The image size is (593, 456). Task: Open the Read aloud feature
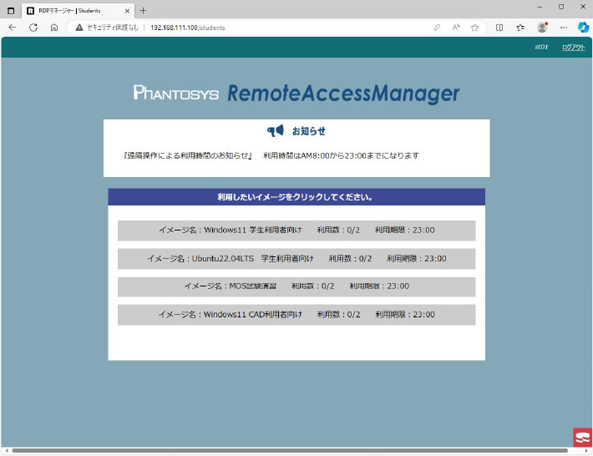click(x=456, y=28)
